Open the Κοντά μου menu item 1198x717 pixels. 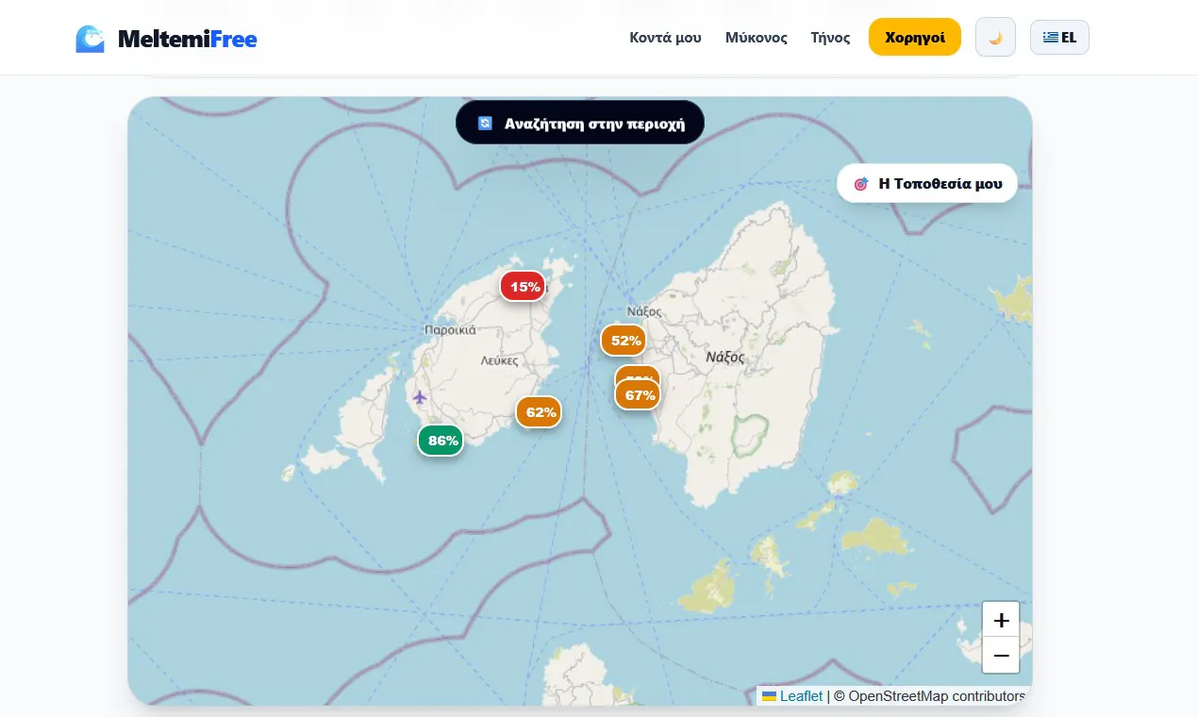point(665,38)
